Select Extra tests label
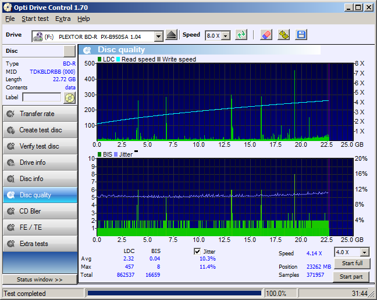This screenshot has width=377, height=300. (34, 244)
